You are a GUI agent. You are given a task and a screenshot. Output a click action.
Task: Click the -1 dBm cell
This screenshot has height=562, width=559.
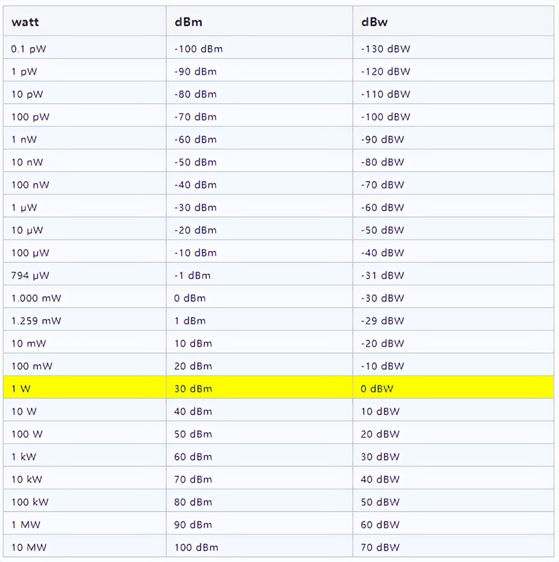coord(192,275)
